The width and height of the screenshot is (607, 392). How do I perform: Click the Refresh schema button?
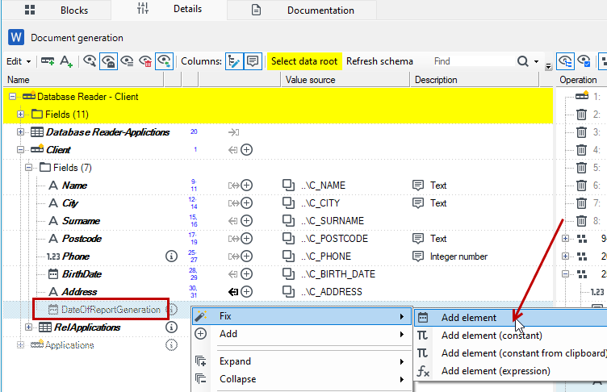pyautogui.click(x=379, y=61)
